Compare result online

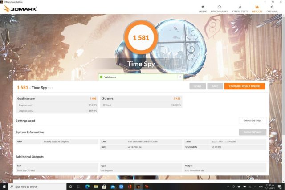click(x=244, y=86)
